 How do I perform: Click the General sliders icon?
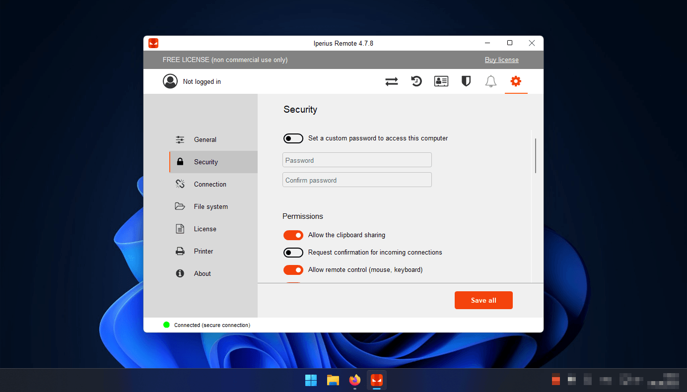pyautogui.click(x=180, y=139)
